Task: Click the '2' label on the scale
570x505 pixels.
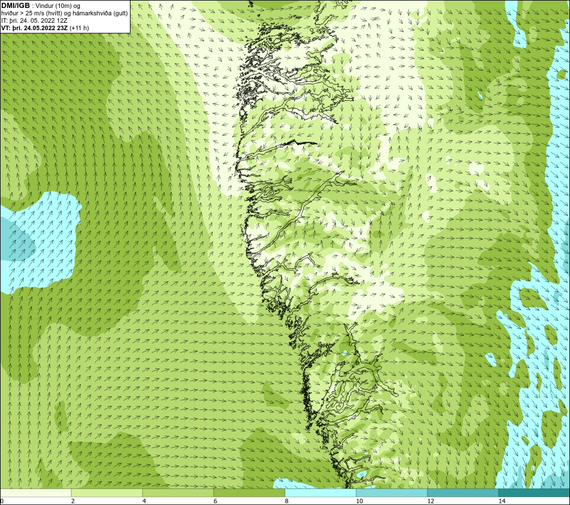Action: point(73,501)
